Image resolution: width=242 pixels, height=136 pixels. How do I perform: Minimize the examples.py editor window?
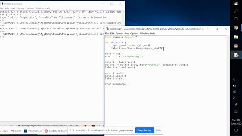point(208,29)
